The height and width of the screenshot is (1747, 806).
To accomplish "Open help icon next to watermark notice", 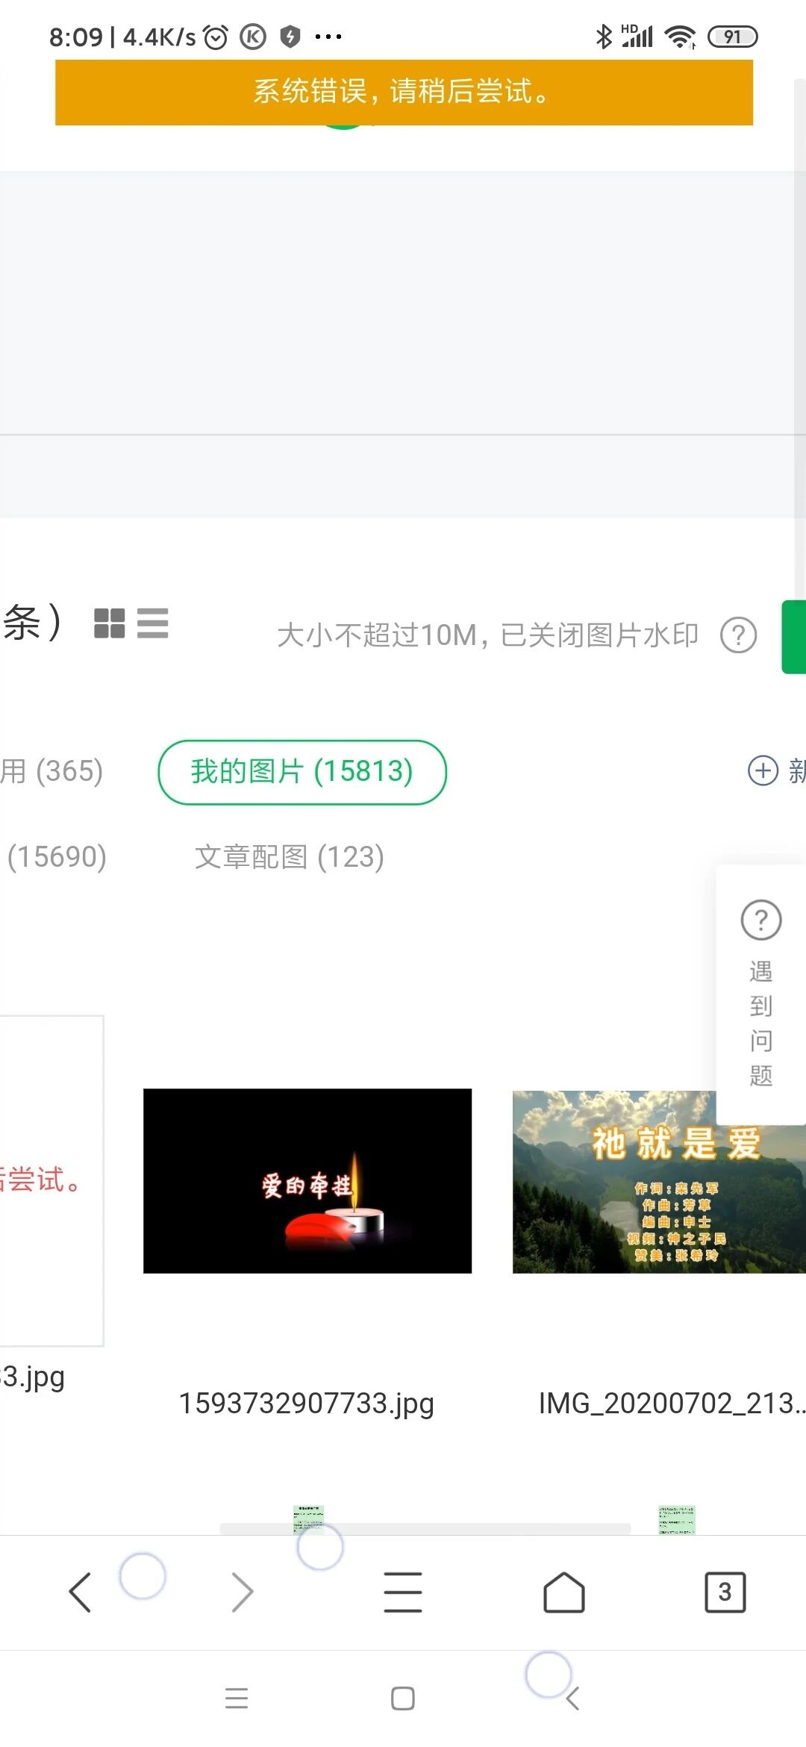I will (738, 635).
